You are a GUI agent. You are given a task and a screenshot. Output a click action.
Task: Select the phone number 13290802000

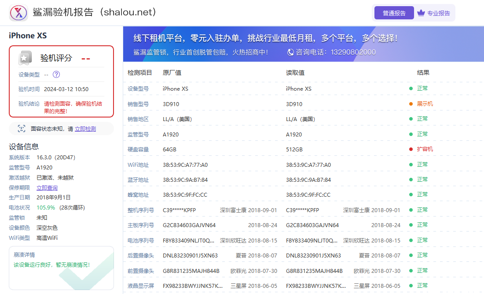(x=353, y=52)
